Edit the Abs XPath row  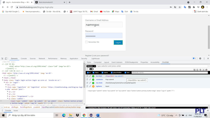click(90, 83)
